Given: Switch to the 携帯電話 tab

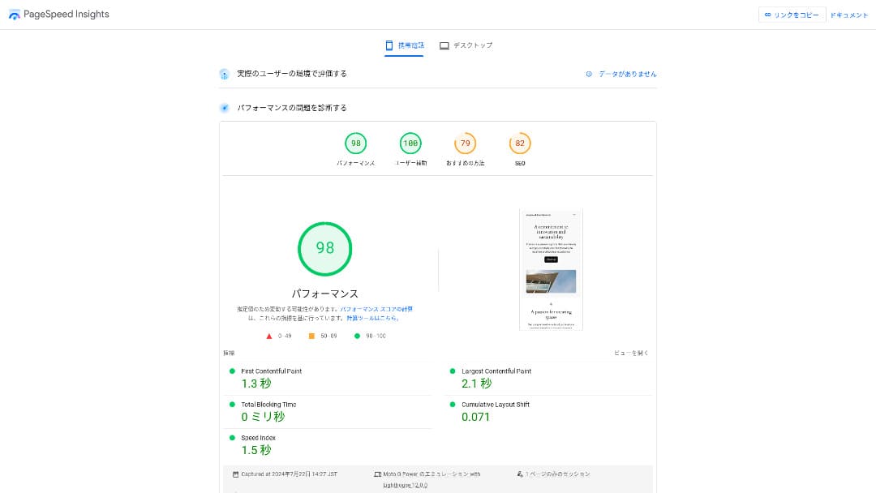Looking at the screenshot, I should [x=405, y=45].
